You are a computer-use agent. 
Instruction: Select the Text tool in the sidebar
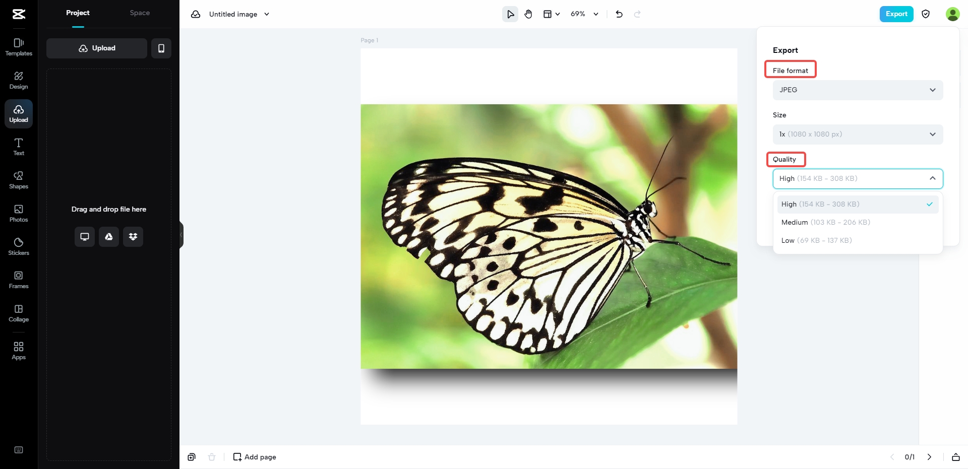pos(18,147)
